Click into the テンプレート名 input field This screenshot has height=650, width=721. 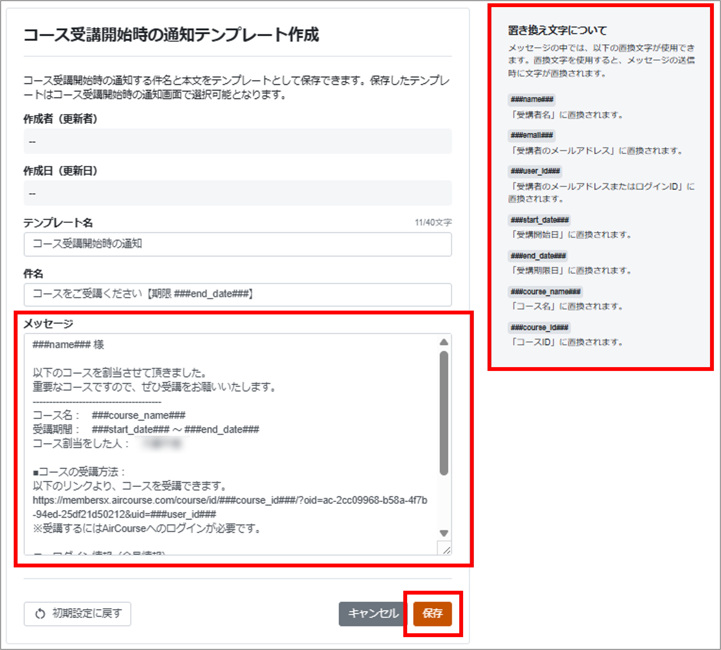point(238,244)
